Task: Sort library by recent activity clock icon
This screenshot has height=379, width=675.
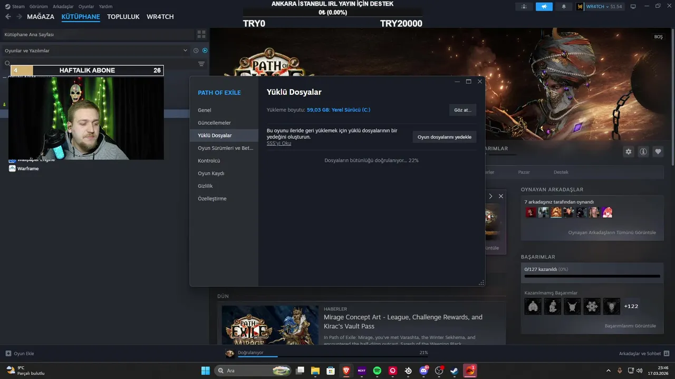Action: 196,51
